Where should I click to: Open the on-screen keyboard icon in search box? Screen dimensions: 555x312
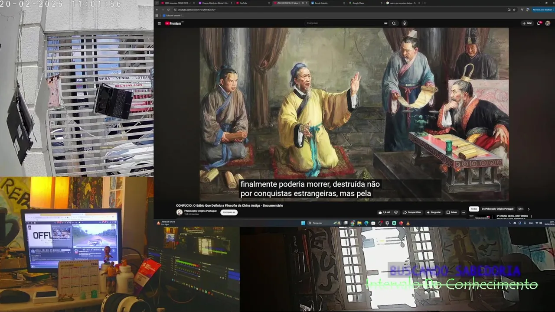click(x=385, y=23)
